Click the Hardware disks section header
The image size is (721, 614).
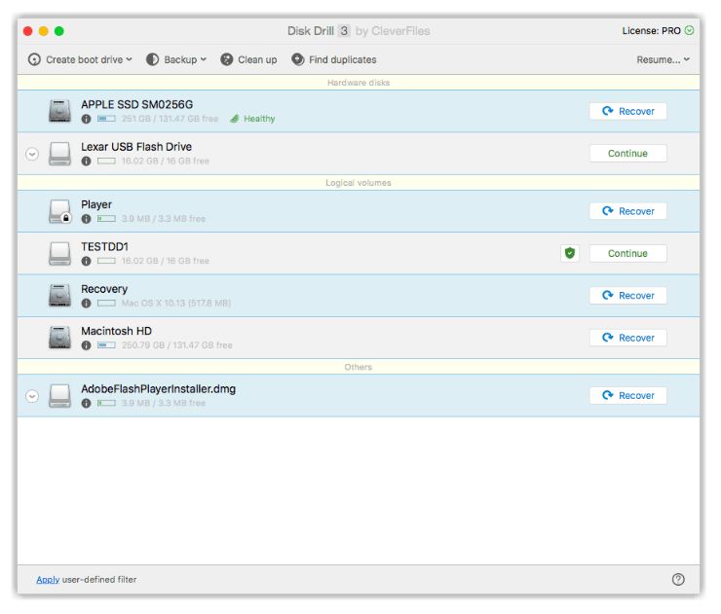pos(359,83)
